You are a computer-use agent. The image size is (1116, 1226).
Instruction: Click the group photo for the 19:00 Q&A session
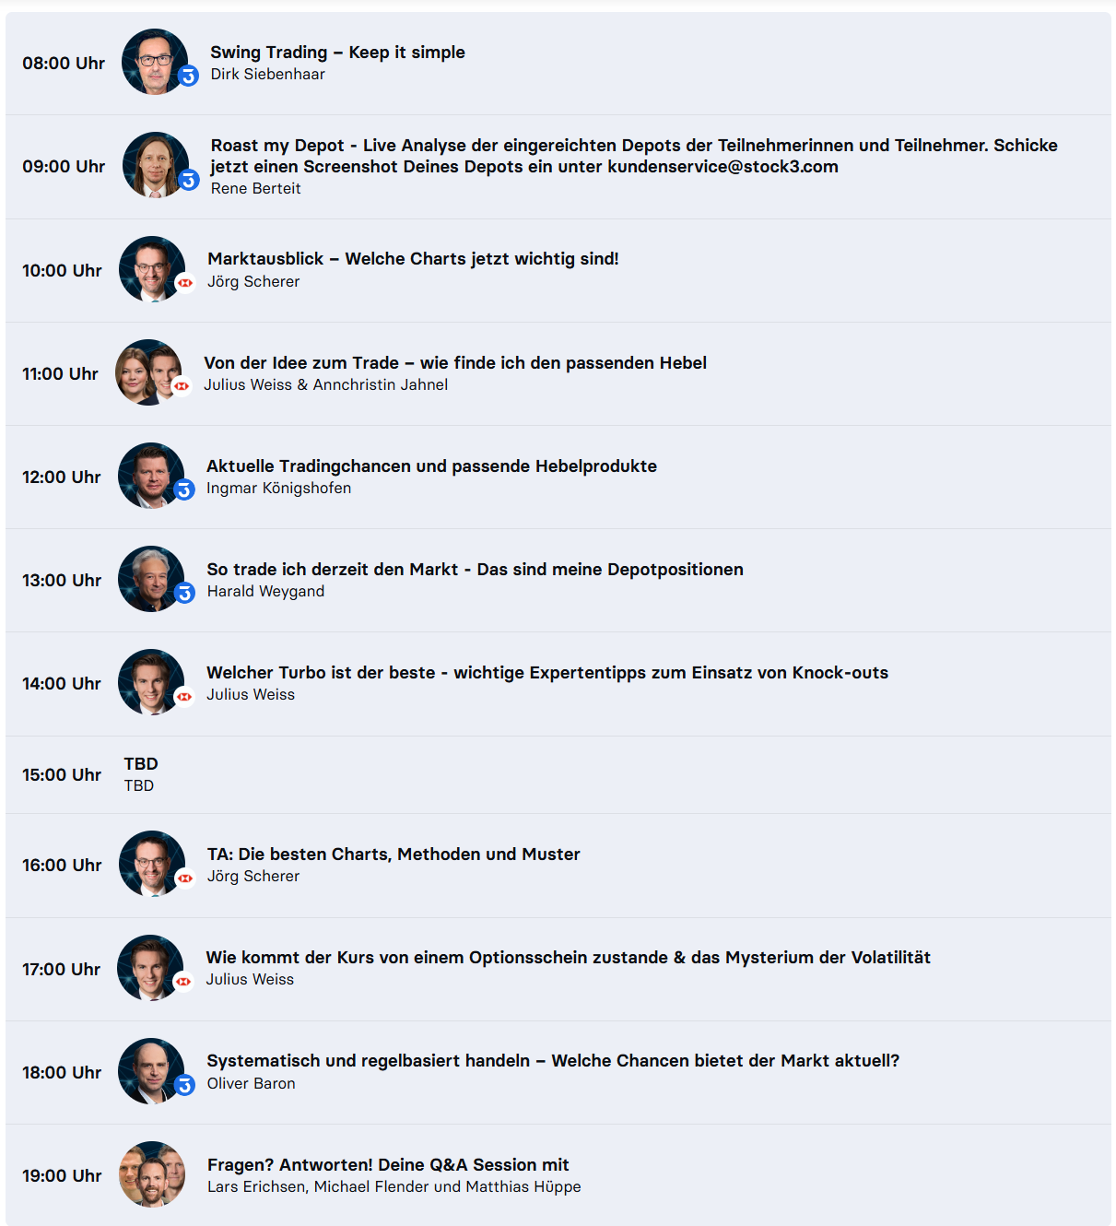point(152,1174)
